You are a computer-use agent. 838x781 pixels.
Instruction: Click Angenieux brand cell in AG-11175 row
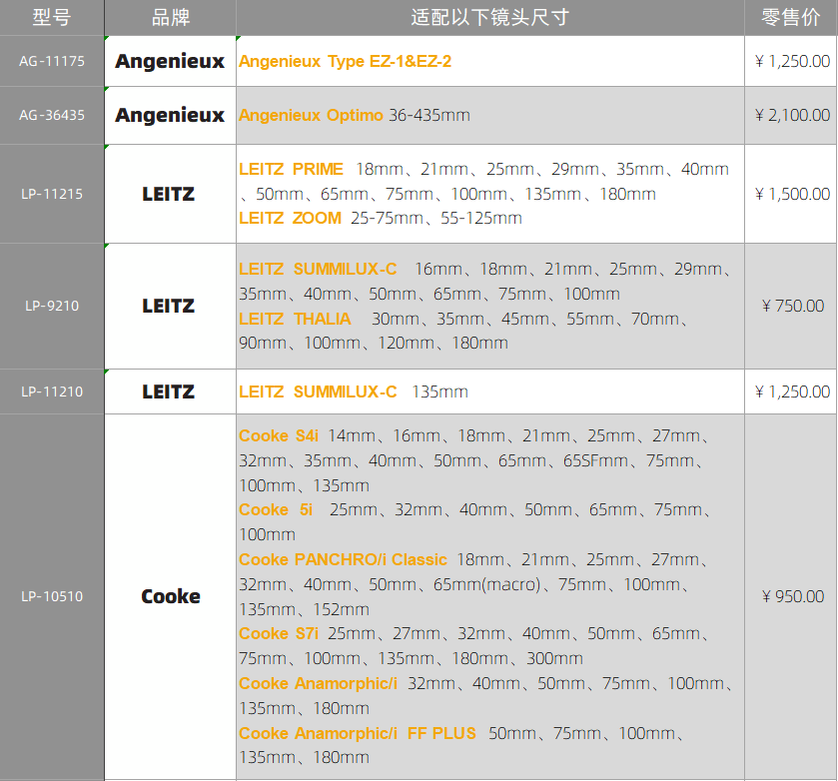(x=171, y=61)
